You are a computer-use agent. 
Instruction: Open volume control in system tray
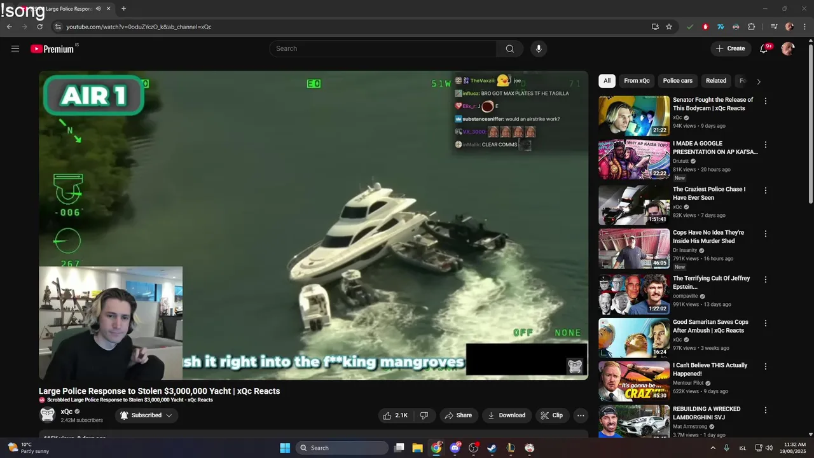pos(769,448)
